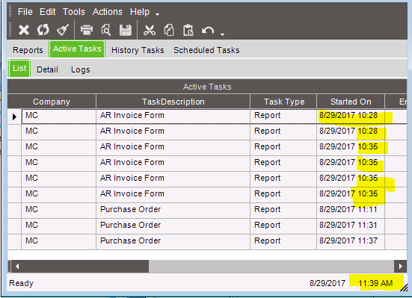
Task: Click the Undo arrow icon
Action: pyautogui.click(x=208, y=31)
